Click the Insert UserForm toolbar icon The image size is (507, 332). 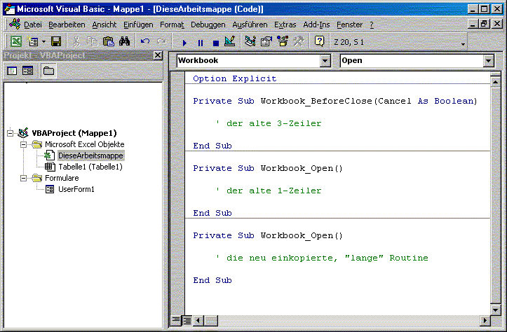pos(33,41)
